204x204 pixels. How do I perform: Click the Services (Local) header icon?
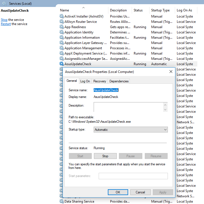4,4
